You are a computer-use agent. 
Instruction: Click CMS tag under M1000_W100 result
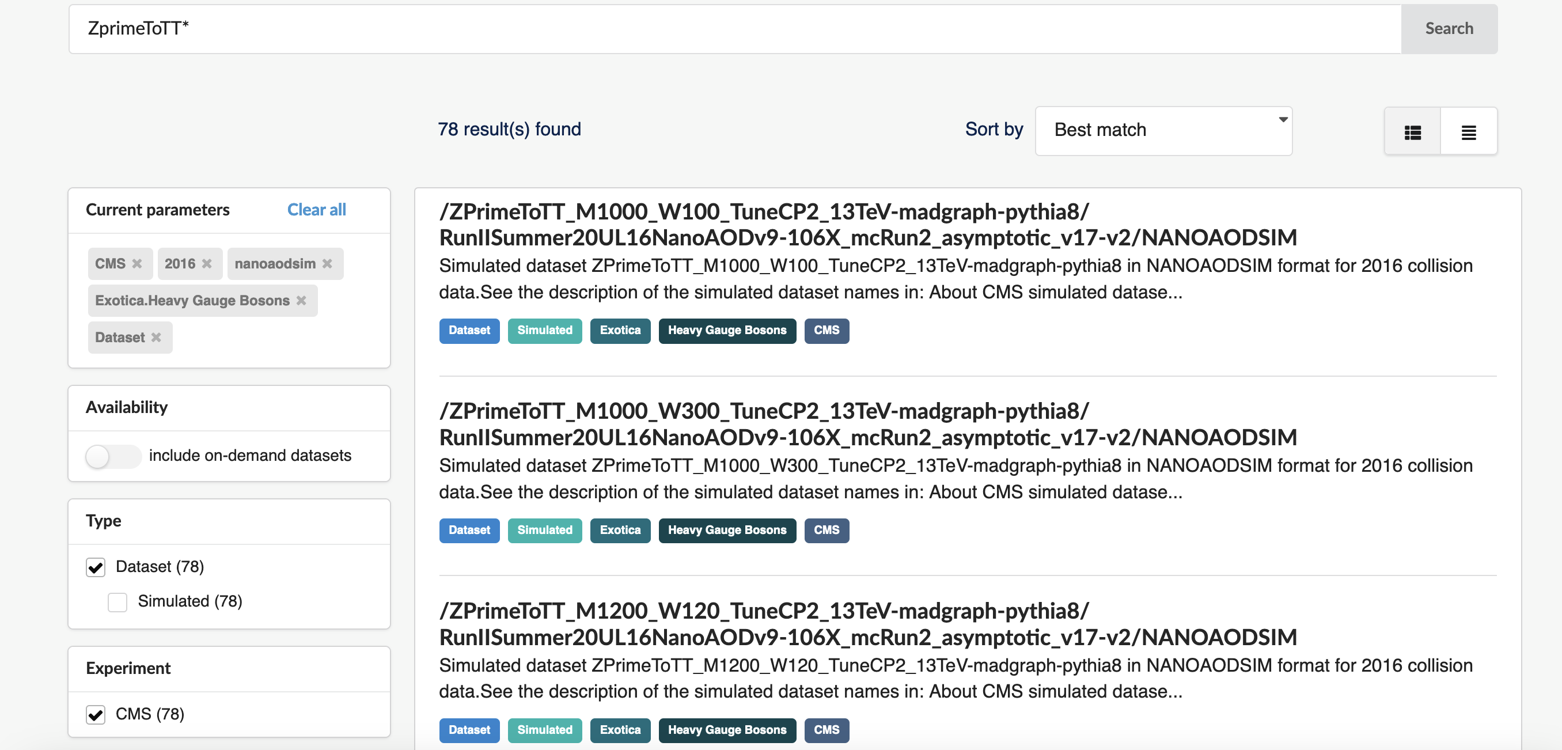[827, 331]
